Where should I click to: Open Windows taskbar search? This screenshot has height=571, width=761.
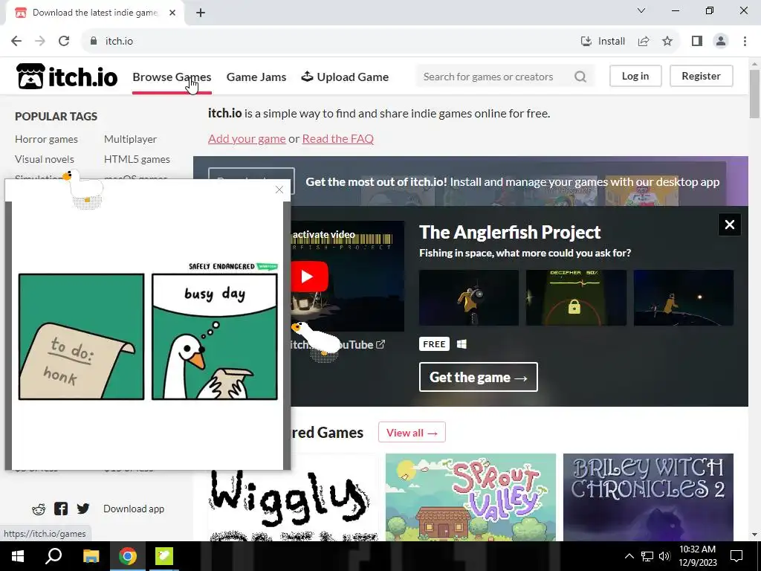[54, 556]
